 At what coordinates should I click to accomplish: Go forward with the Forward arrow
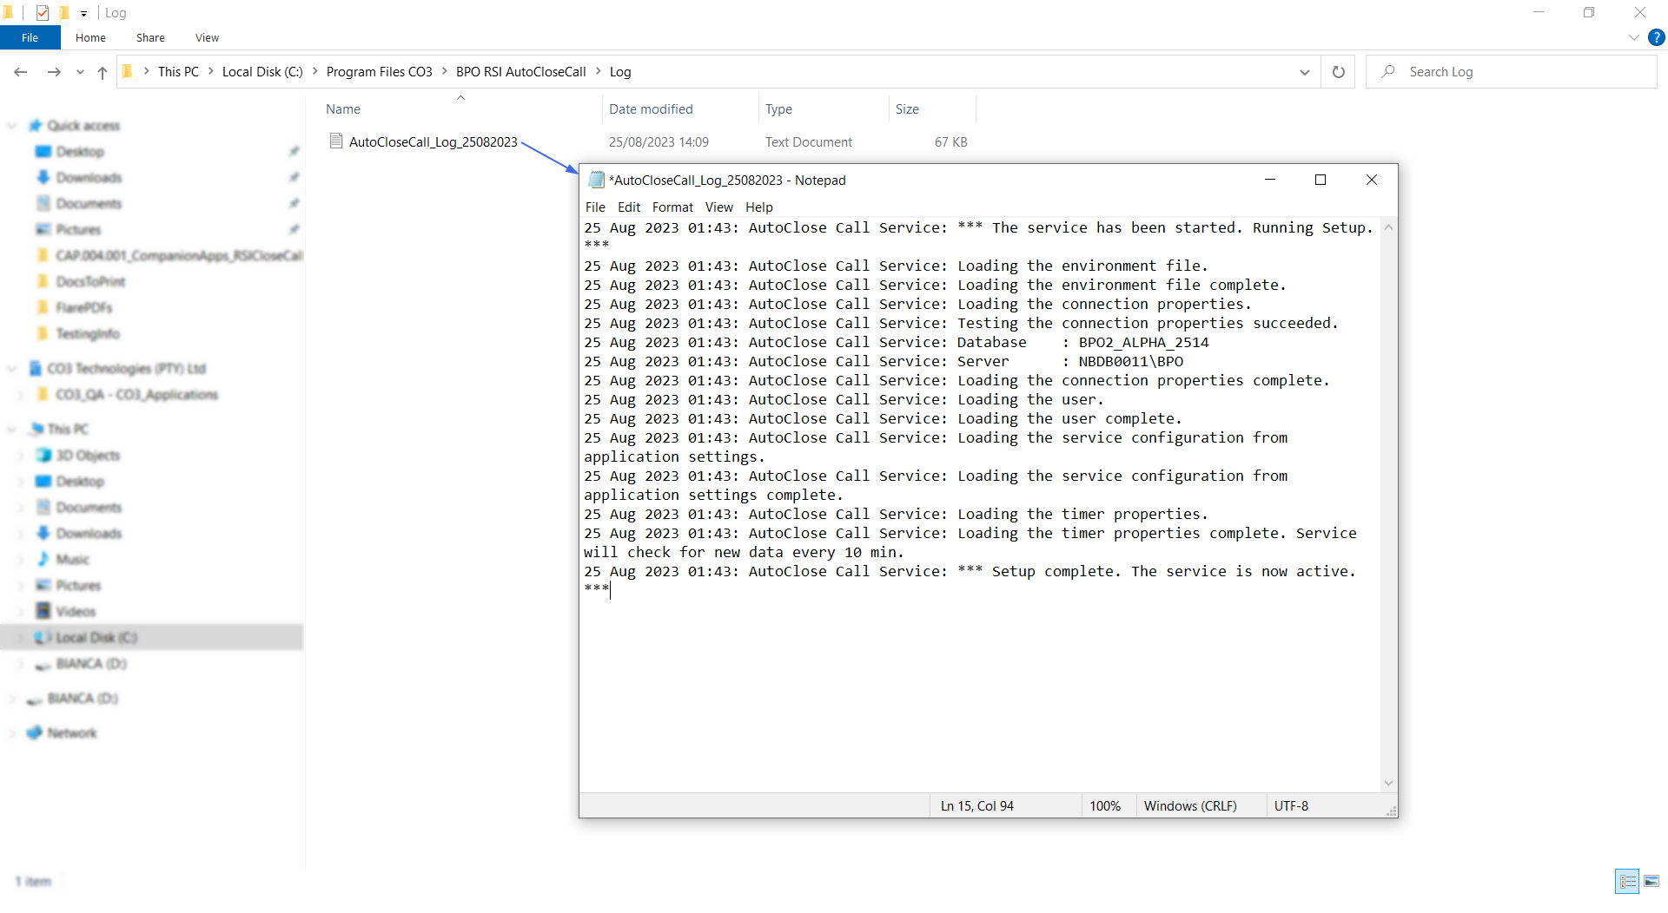click(x=54, y=72)
